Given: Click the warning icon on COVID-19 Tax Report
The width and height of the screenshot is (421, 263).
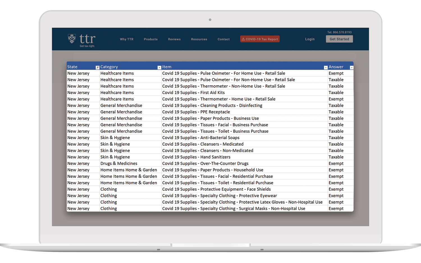Looking at the screenshot, I should (243, 39).
